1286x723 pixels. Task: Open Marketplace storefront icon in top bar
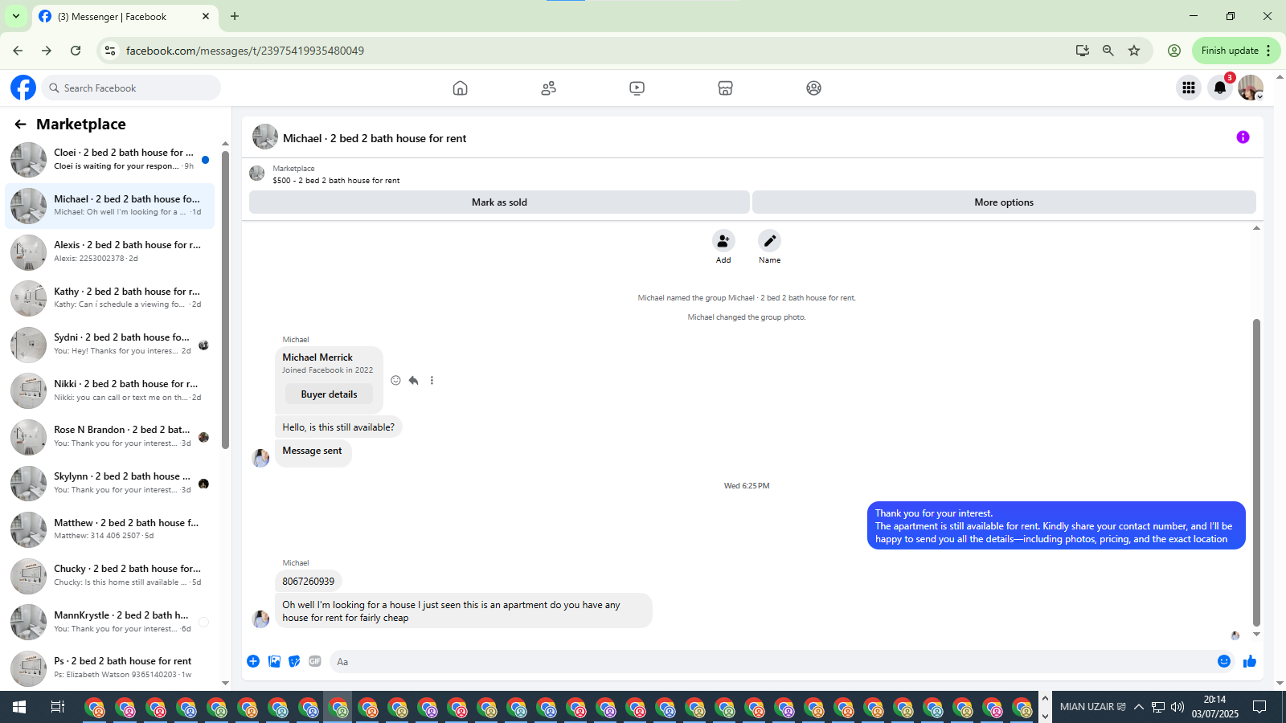point(725,88)
